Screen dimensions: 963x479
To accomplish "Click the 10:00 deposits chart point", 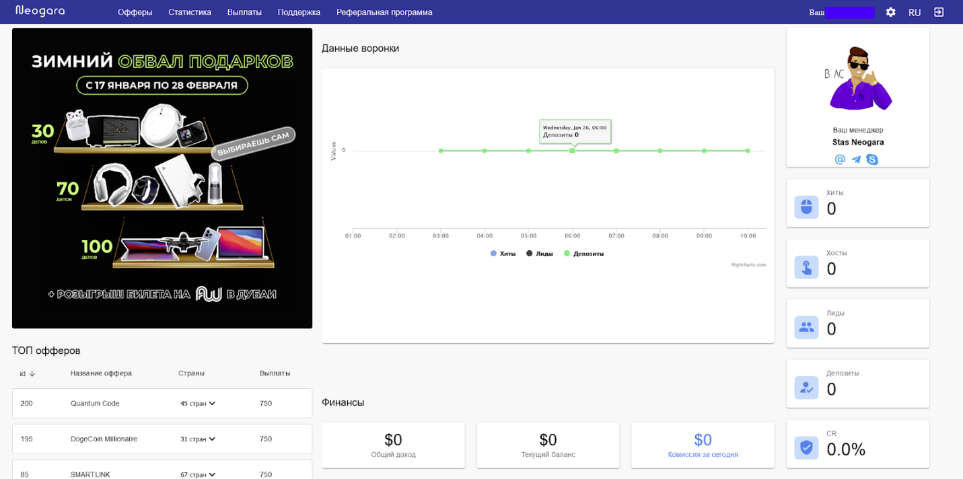I will pos(748,151).
